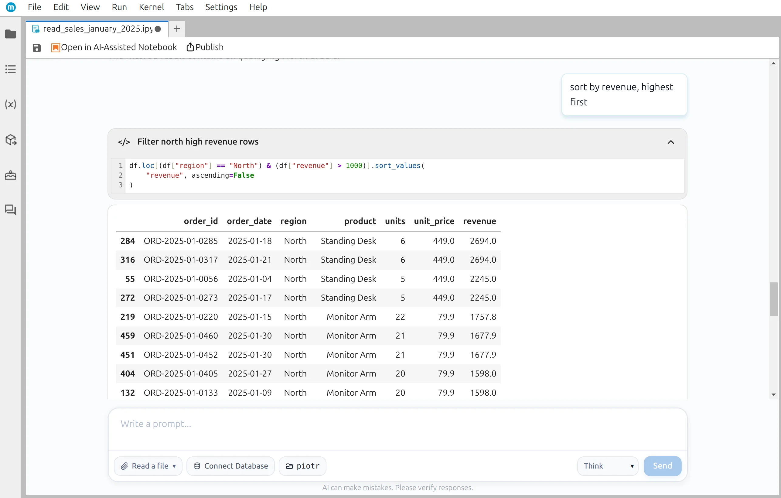Click the piotr folder button

[x=302, y=466]
